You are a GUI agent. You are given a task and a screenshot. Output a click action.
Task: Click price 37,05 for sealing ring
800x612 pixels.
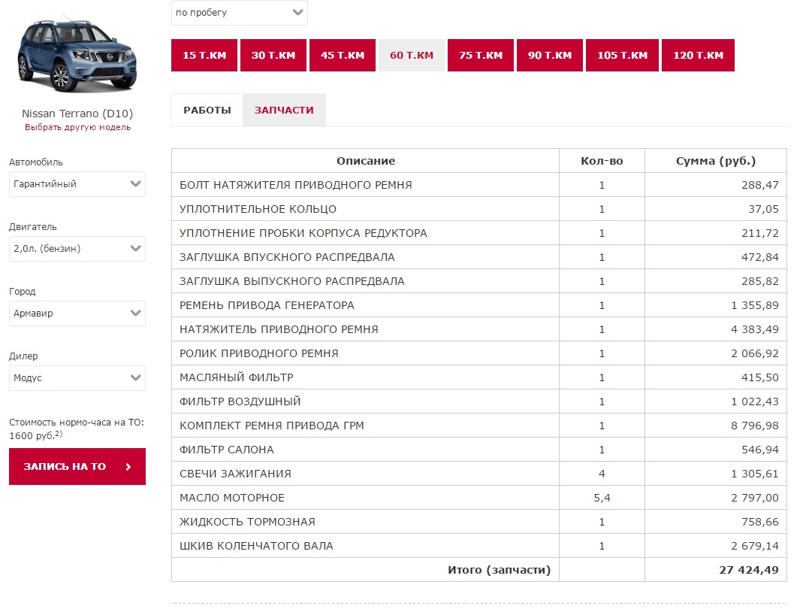coord(764,209)
